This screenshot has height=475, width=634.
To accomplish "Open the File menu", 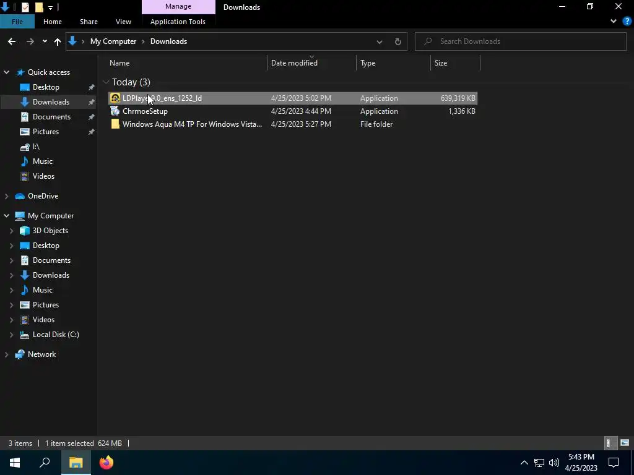I will click(x=17, y=22).
